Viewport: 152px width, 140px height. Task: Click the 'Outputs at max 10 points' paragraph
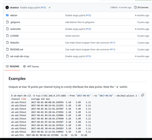(x=68, y=87)
